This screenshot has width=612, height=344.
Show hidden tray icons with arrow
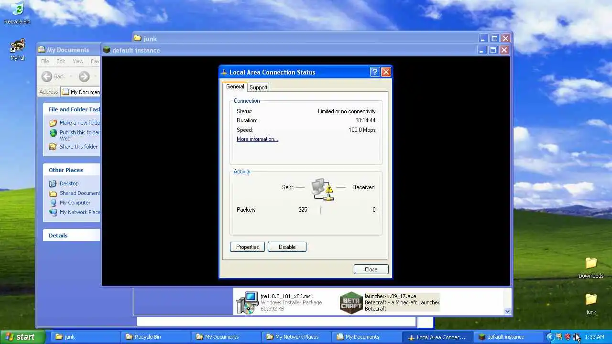550,337
